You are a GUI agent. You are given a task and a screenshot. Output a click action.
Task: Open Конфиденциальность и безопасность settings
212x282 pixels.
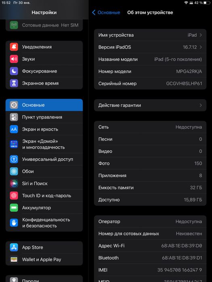point(44,223)
